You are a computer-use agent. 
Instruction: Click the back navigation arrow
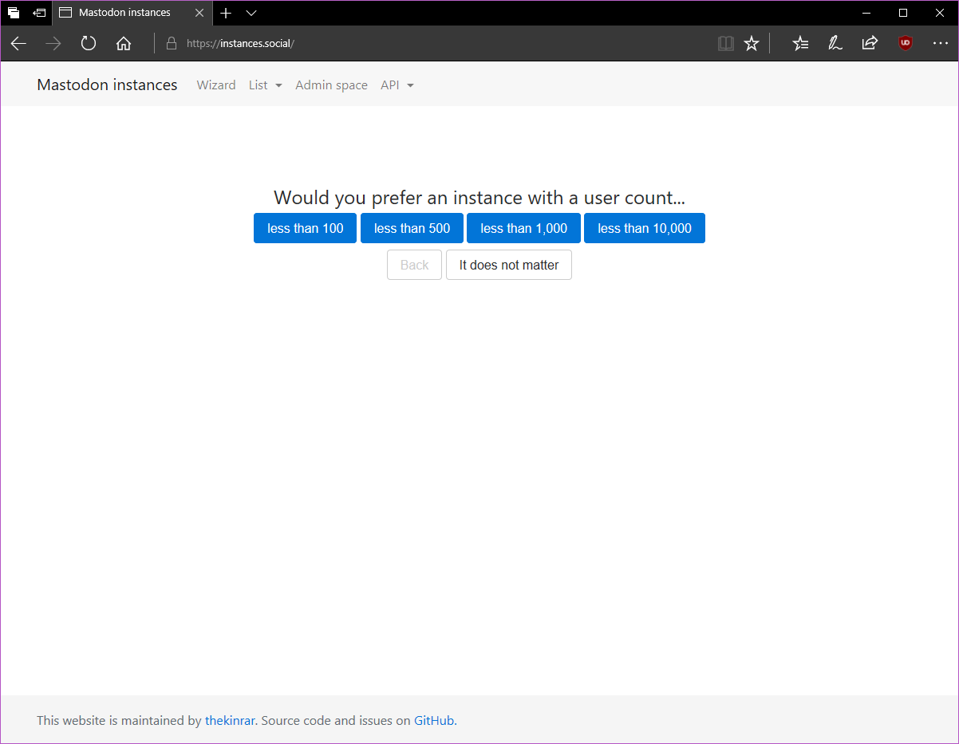pos(18,44)
